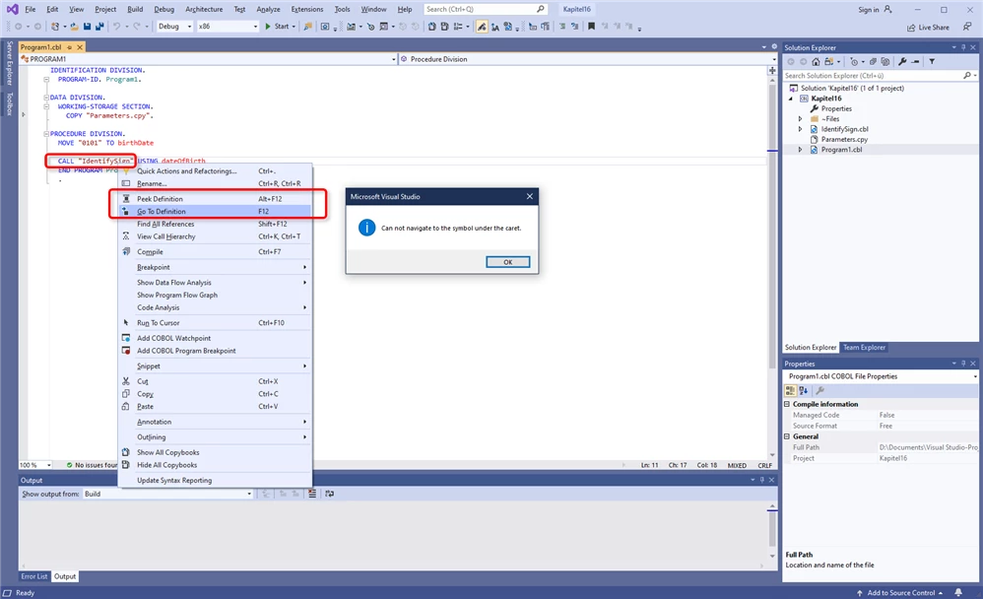This screenshot has height=599, width=983.
Task: Click the notifications bell in status bar
Action: [x=958, y=592]
